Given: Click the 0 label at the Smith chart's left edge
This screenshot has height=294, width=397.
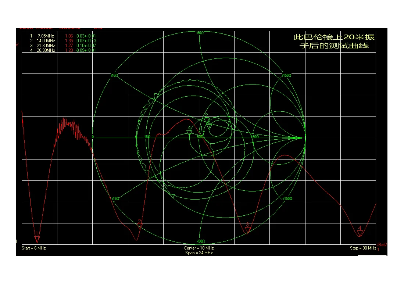Looking at the screenshot, I should point(93,137).
